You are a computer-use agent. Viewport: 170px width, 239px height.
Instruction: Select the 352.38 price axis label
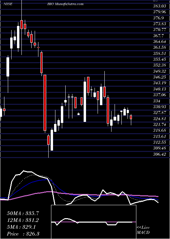[x=159, y=65]
